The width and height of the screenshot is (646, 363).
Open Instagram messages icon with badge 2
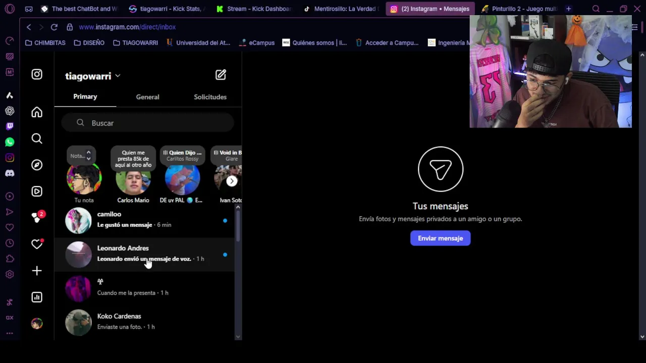(x=37, y=217)
